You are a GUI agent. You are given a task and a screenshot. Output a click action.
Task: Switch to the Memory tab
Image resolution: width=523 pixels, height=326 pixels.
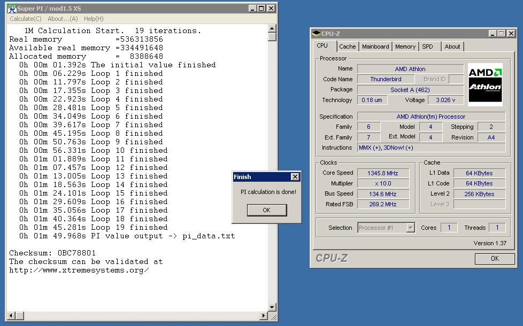(x=405, y=46)
